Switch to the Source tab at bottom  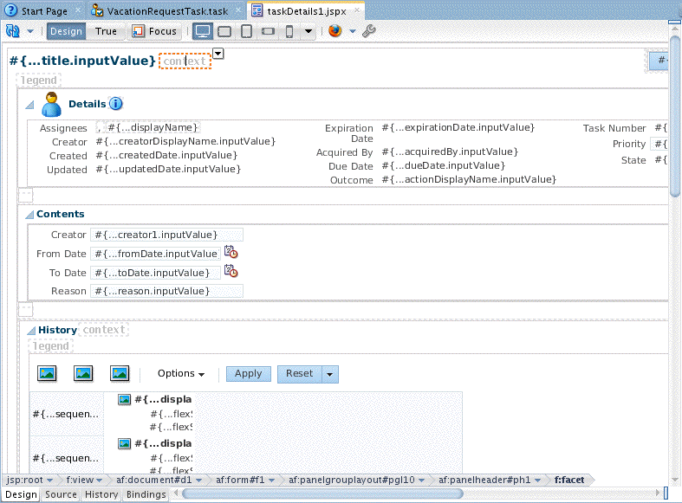(x=61, y=494)
